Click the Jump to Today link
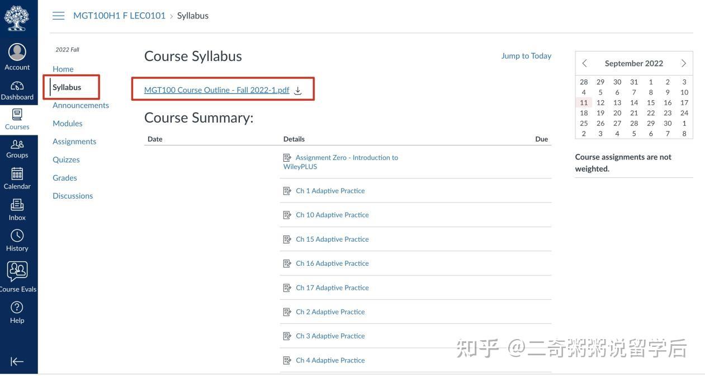Viewport: 705px width, 376px height. point(526,55)
